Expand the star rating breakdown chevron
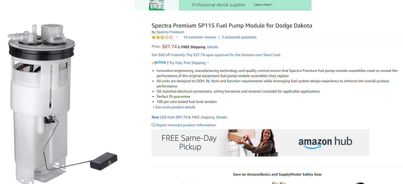 (x=177, y=37)
